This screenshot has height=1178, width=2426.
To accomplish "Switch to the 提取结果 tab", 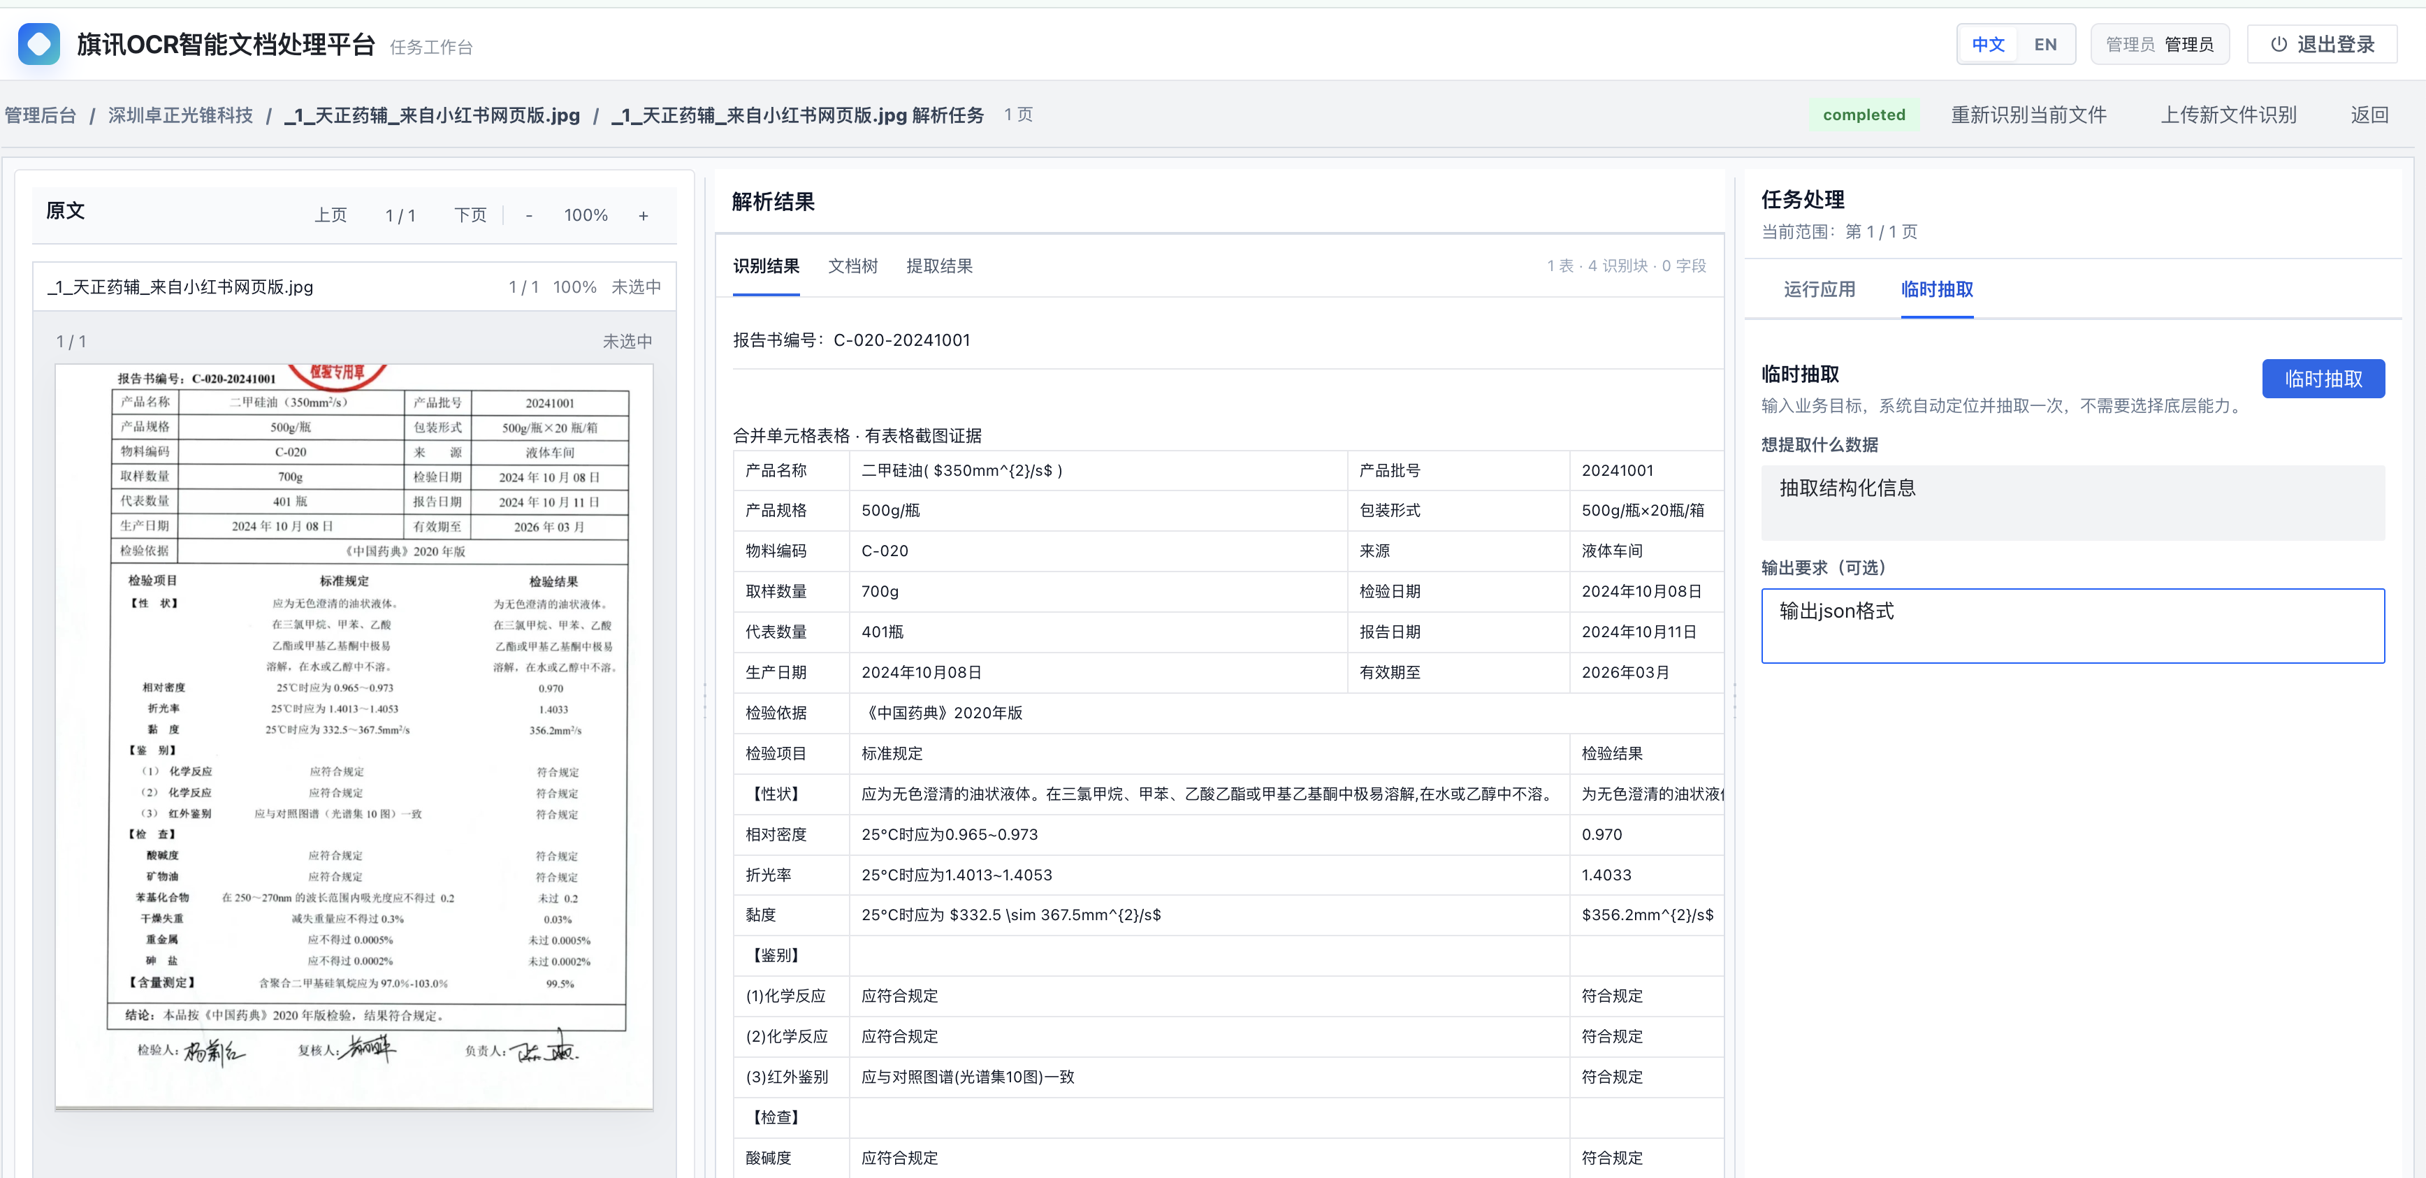I will 939,266.
